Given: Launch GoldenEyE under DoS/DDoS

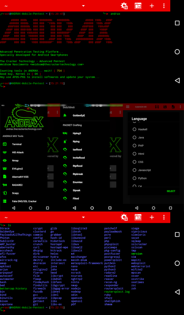Looking at the screenshot, I should 79,115.
